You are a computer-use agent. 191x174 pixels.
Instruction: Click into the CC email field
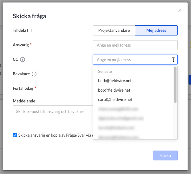click(x=135, y=60)
